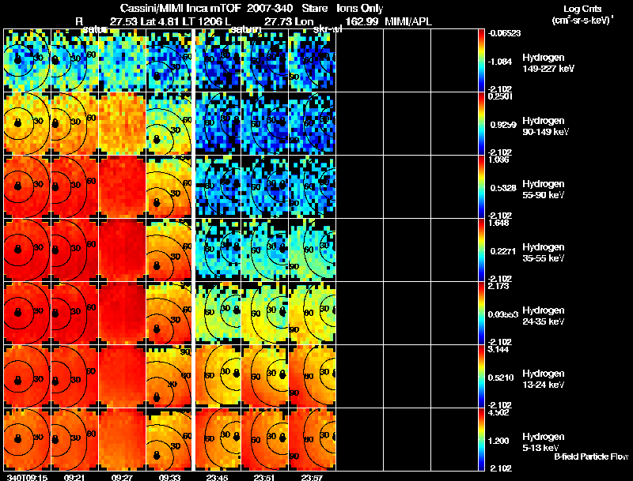The width and height of the screenshot is (633, 481).
Task: Click the 'Ions Only' text in the header
Action: (x=360, y=9)
